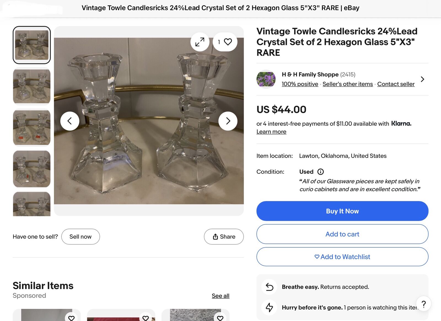
Task: Open the Share button
Action: click(224, 237)
